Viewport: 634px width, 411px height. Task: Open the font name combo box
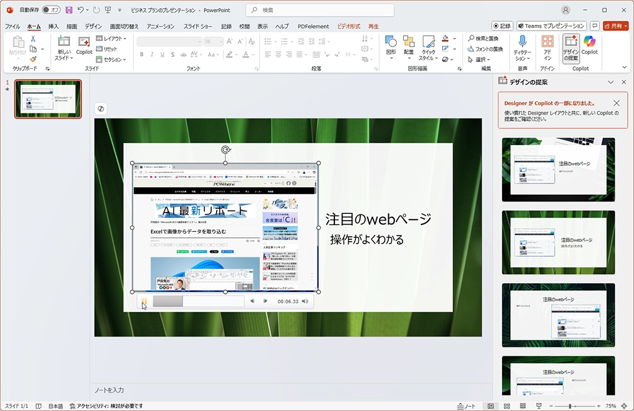170,42
